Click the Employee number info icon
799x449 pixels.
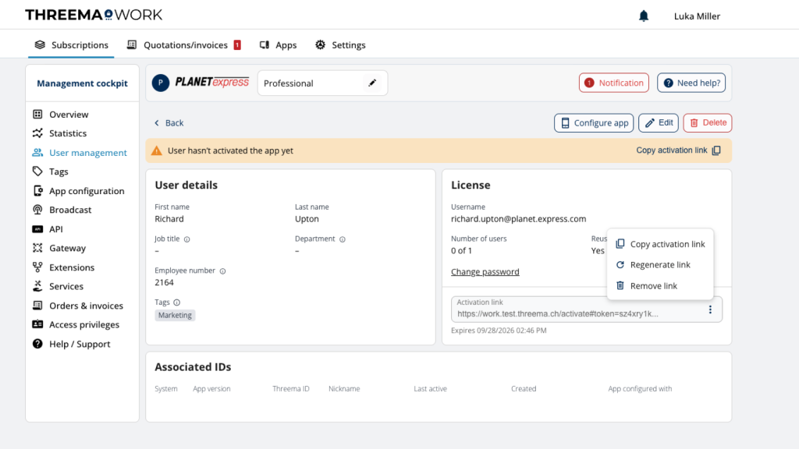pos(222,271)
